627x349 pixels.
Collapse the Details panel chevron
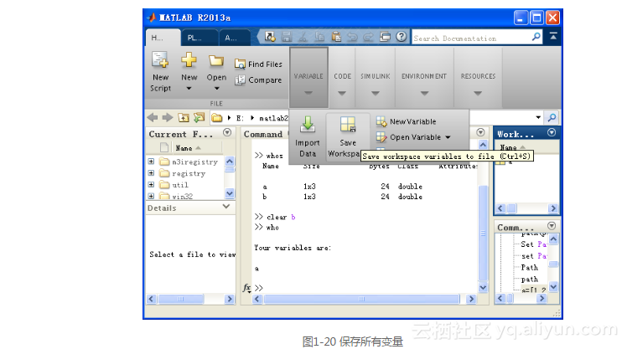[x=226, y=207]
